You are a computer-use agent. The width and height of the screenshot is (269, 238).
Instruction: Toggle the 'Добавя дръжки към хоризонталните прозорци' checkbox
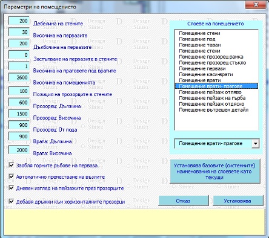[12, 201]
